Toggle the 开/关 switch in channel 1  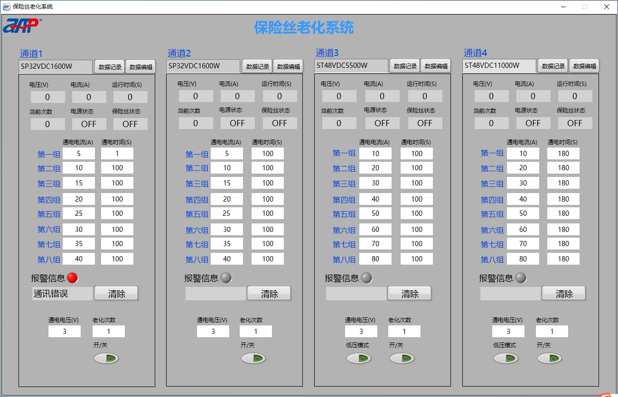(x=106, y=358)
